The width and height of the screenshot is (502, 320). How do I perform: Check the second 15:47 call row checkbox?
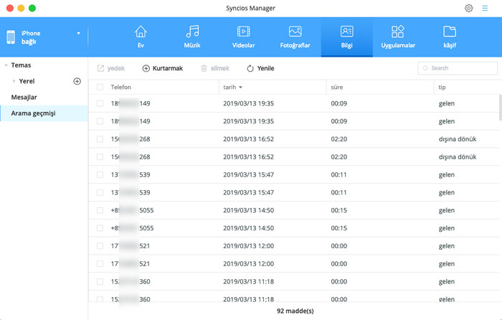click(100, 192)
